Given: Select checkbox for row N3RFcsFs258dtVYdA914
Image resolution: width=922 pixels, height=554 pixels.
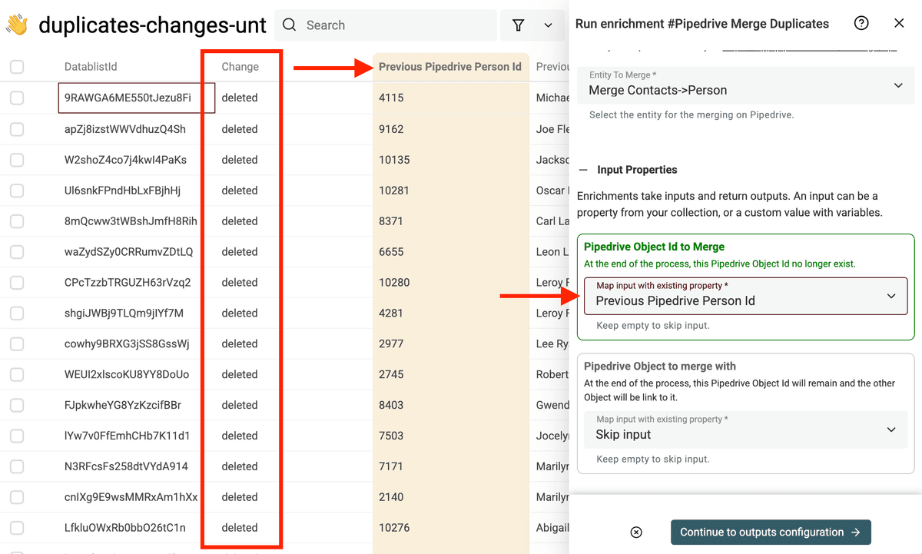Looking at the screenshot, I should pyautogui.click(x=17, y=466).
